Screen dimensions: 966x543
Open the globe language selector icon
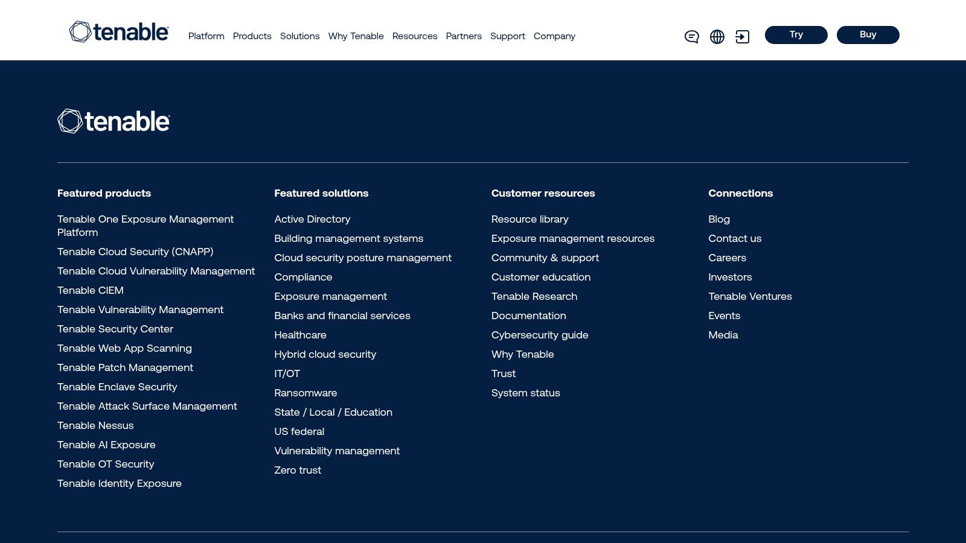717,37
